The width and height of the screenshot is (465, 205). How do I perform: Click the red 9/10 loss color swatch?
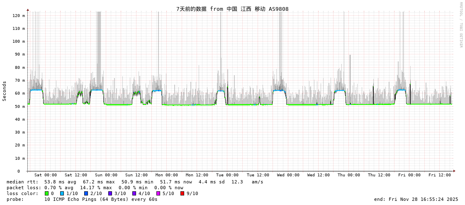(182, 193)
